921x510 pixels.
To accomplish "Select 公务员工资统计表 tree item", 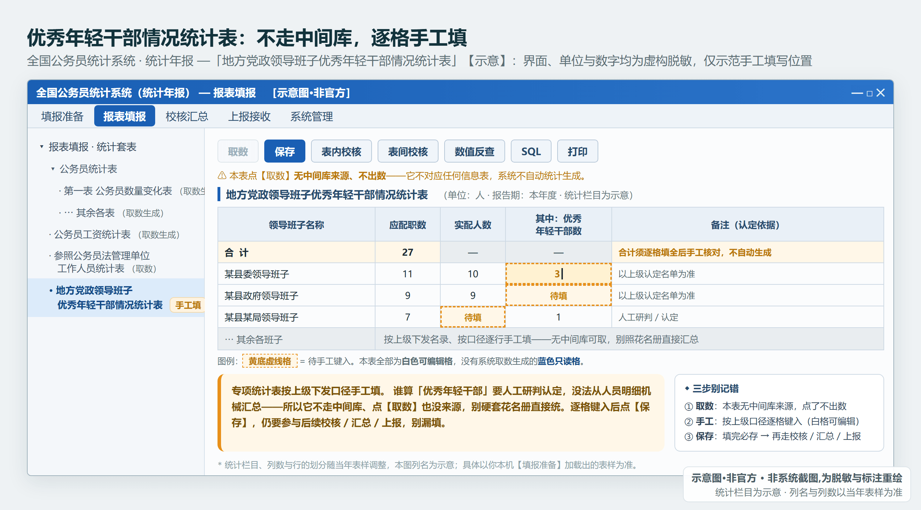I will coord(114,234).
